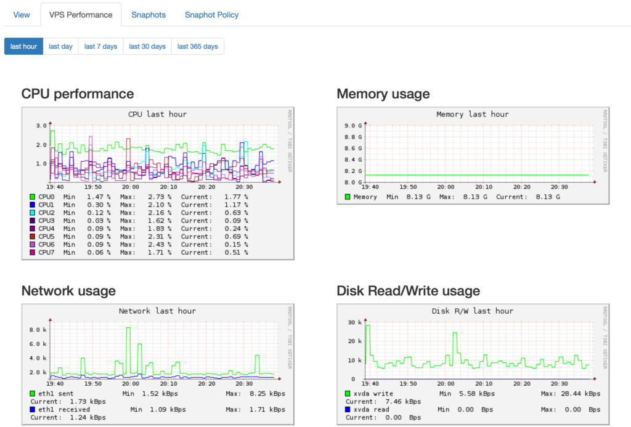Screen dimensions: 631x427
Task: Select the VPS Performance tab
Action: 81,15
